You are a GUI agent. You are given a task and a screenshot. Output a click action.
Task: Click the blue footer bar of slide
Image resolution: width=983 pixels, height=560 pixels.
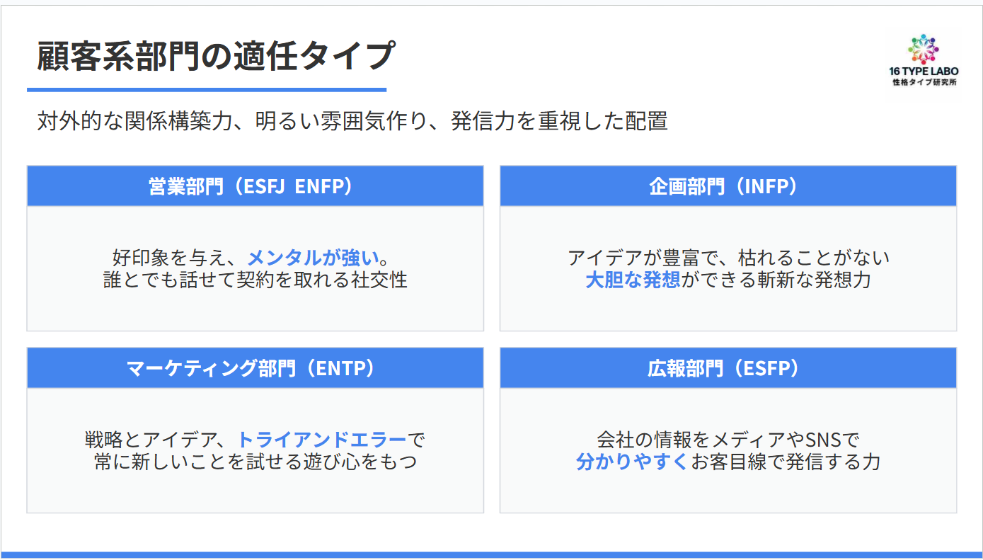(491, 554)
